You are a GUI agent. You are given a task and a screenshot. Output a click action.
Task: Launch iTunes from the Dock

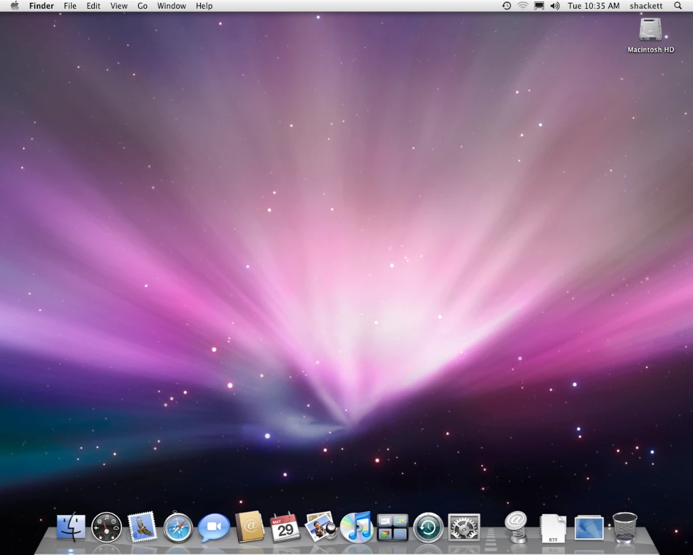pos(357,527)
